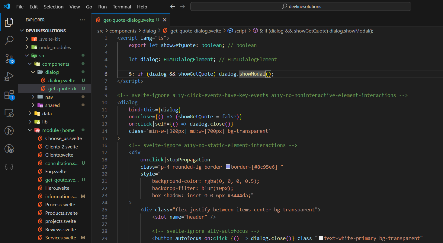This screenshot has width=443, height=243.
Task: Click the script breadcrumb segment
Action: pyautogui.click(x=240, y=31)
